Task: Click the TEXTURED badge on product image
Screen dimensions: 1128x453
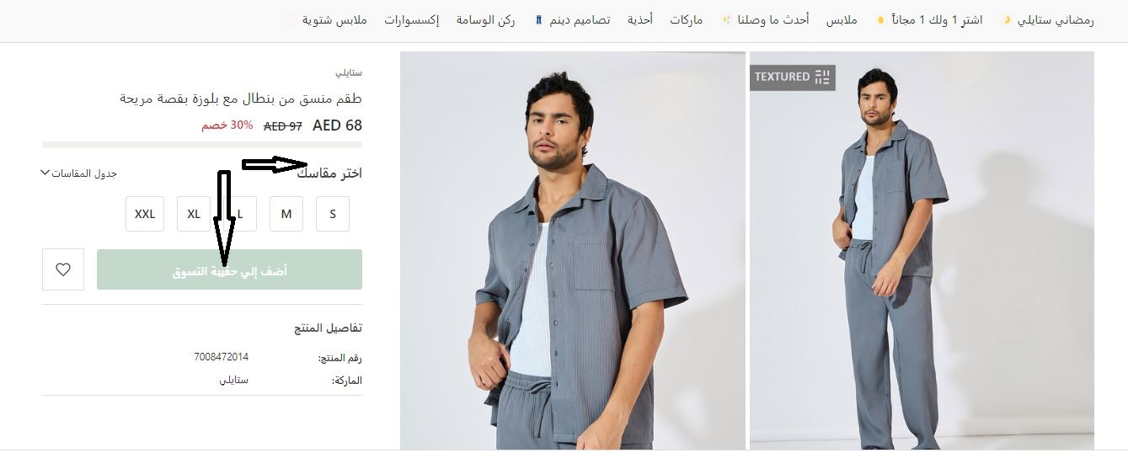Action: (x=793, y=77)
